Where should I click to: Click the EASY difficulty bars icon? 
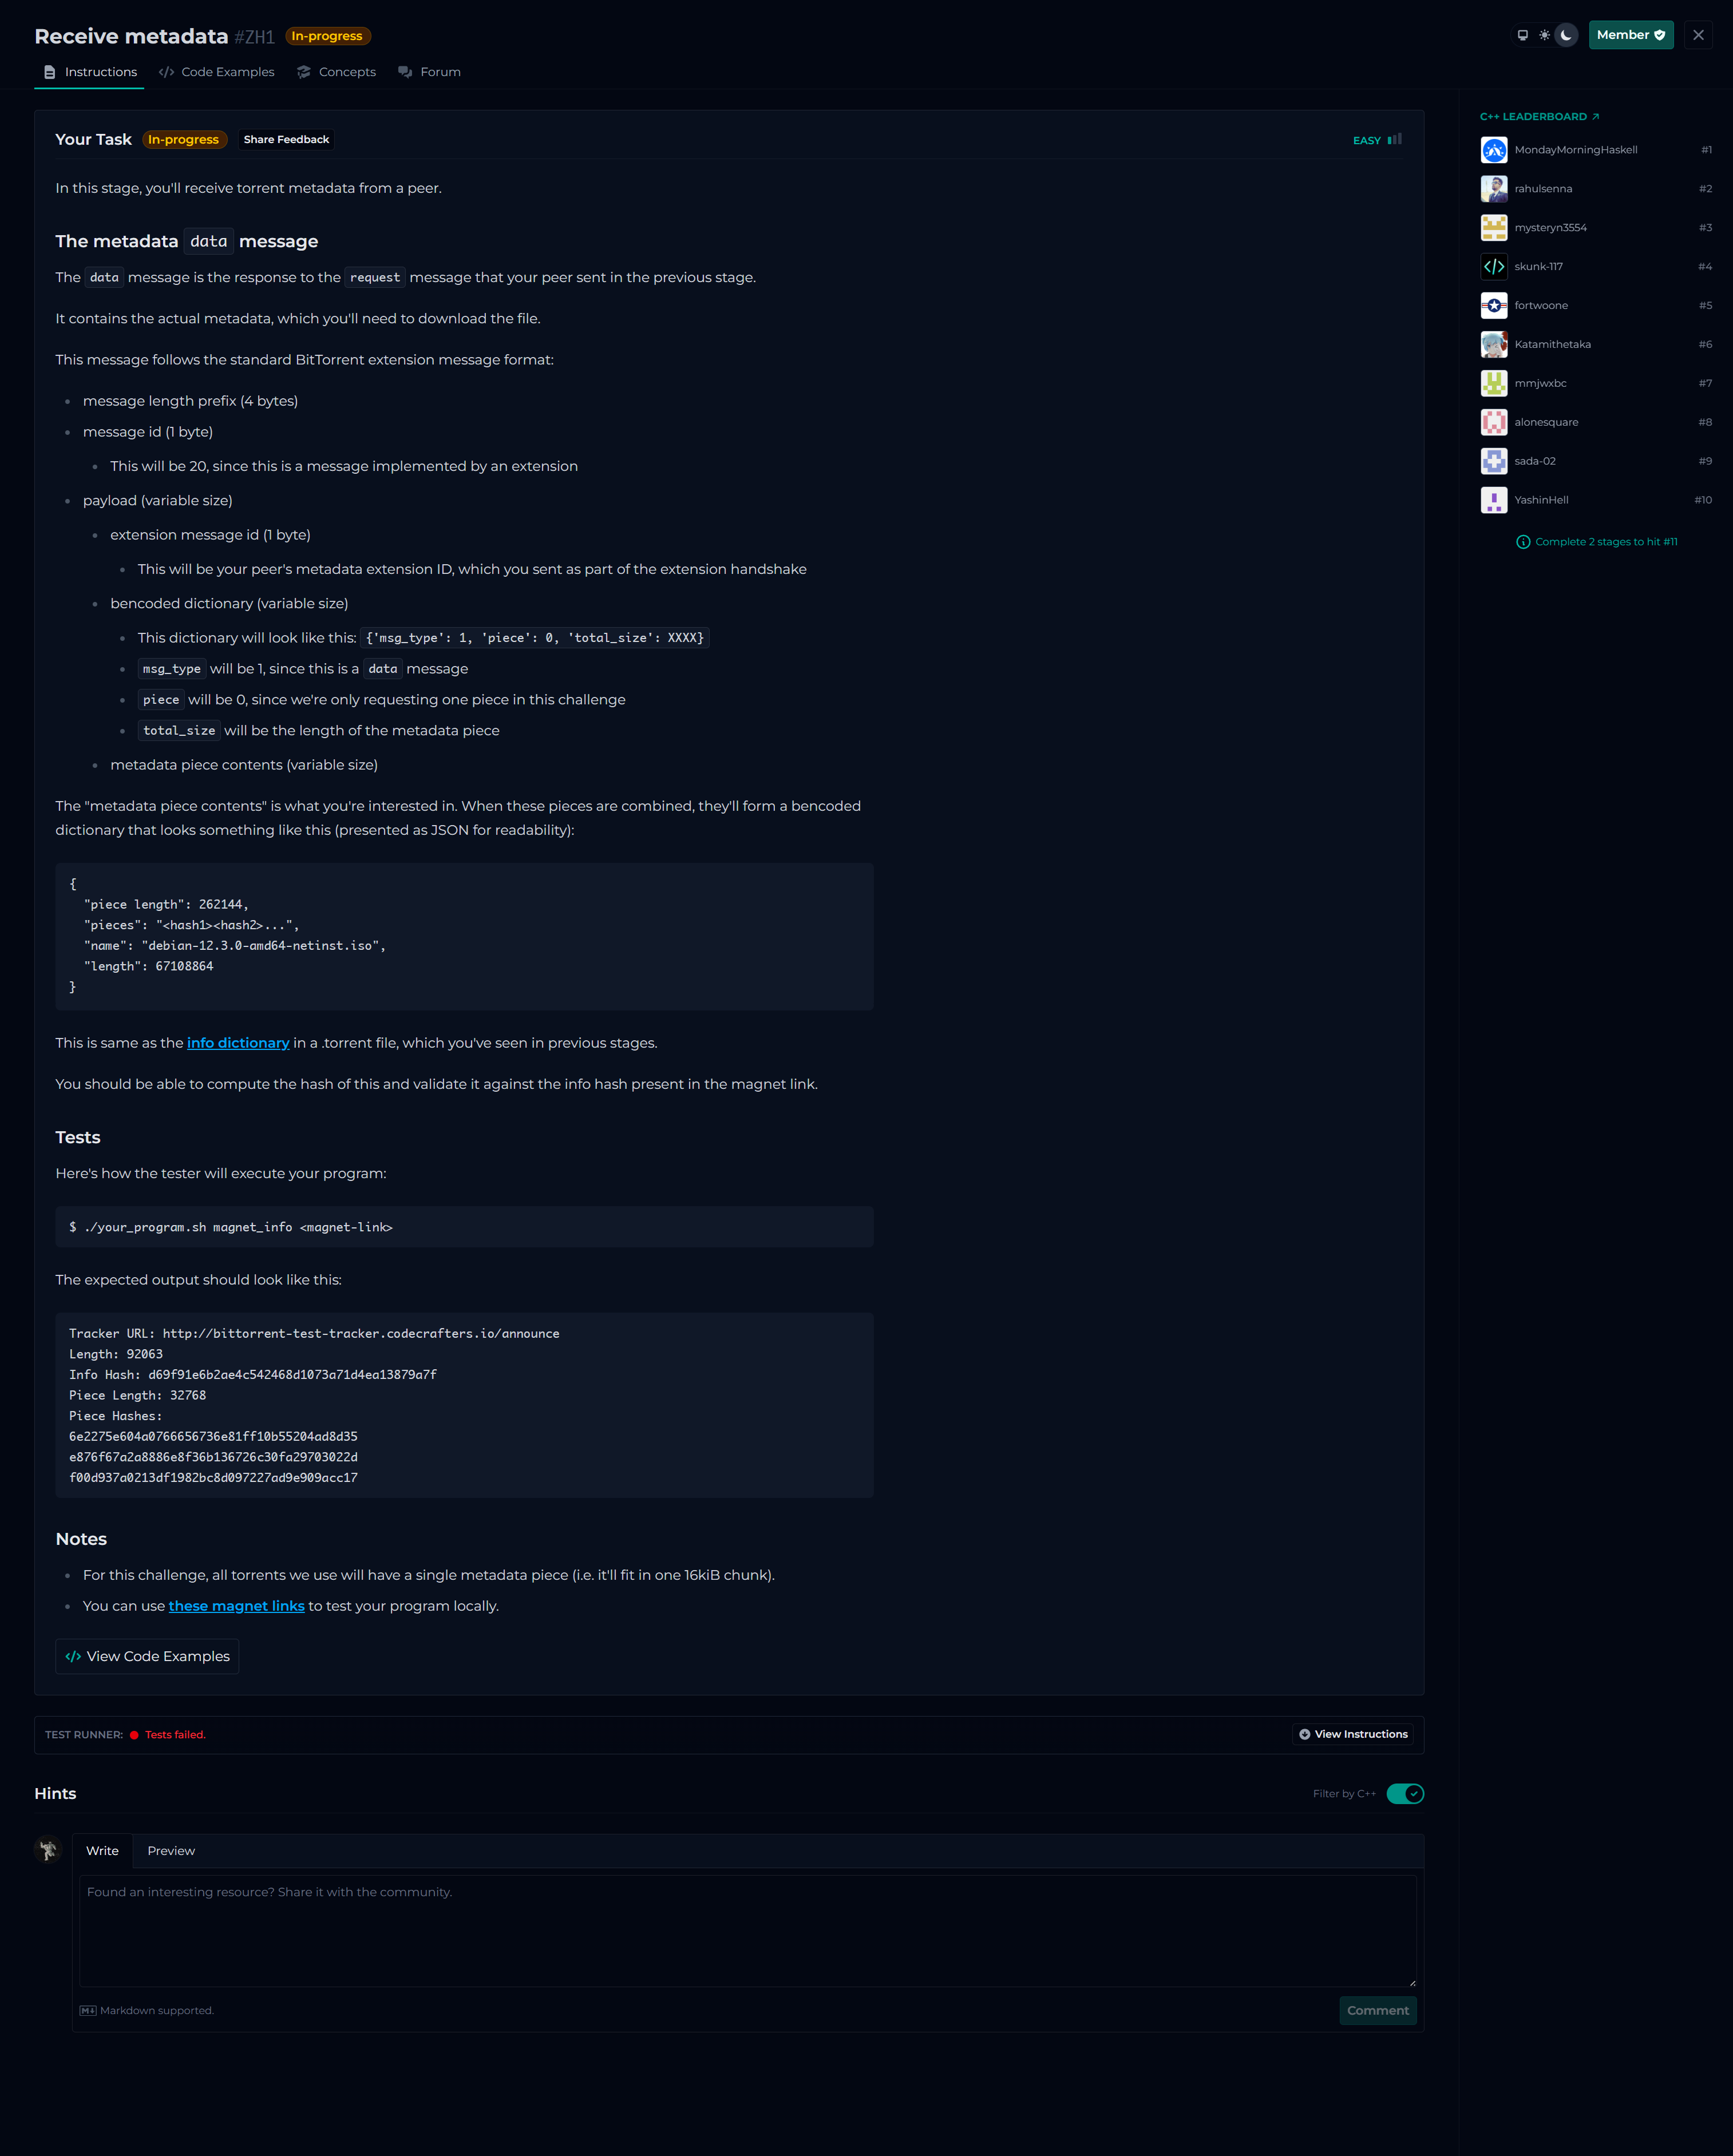click(1394, 140)
